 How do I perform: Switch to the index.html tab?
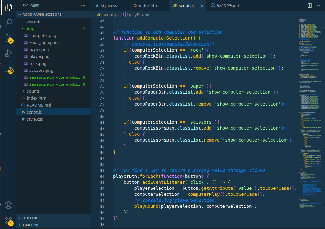pyautogui.click(x=148, y=6)
